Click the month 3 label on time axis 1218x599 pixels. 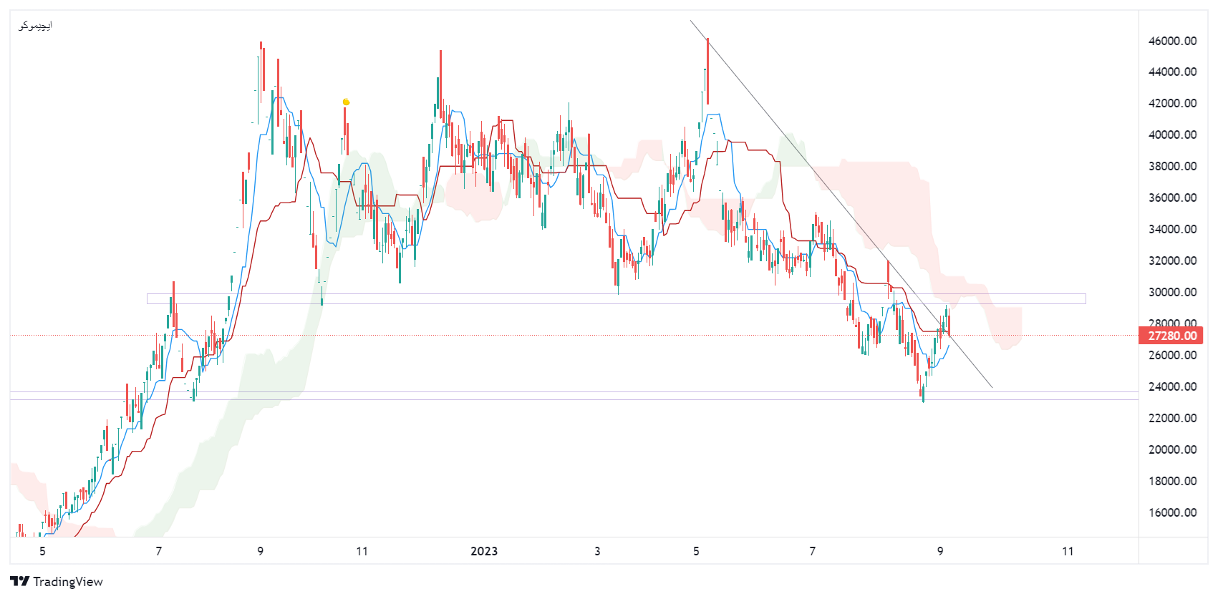[597, 551]
